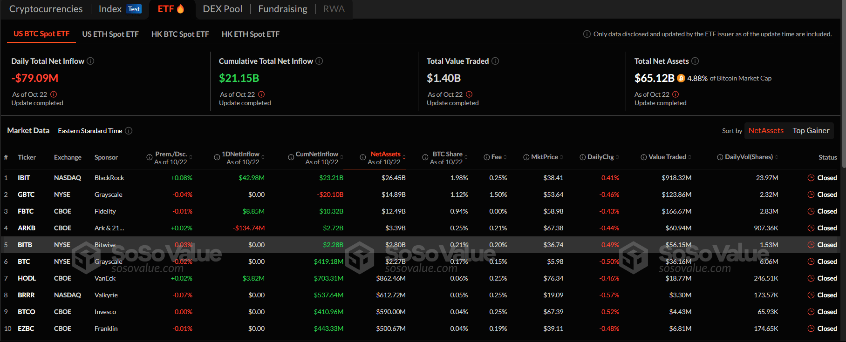Click info icon before DailyChg column header

(x=582, y=157)
